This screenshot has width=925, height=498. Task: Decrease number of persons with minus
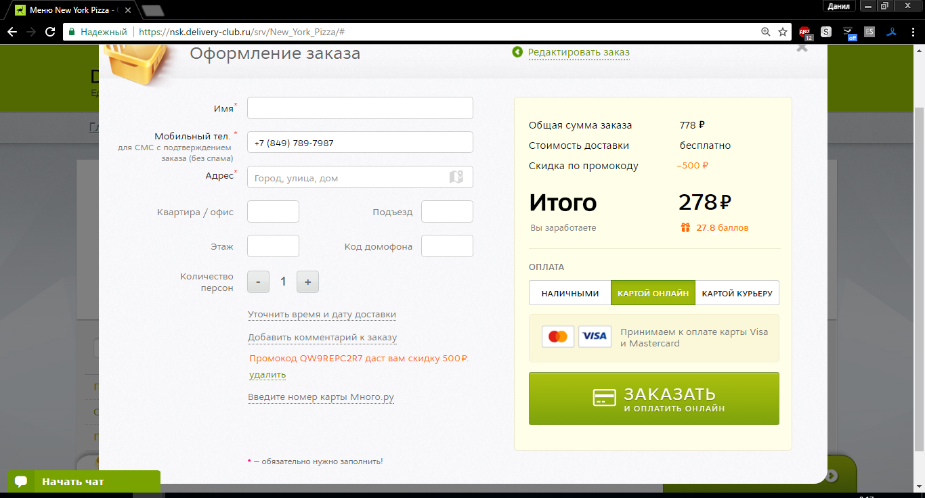pos(258,282)
